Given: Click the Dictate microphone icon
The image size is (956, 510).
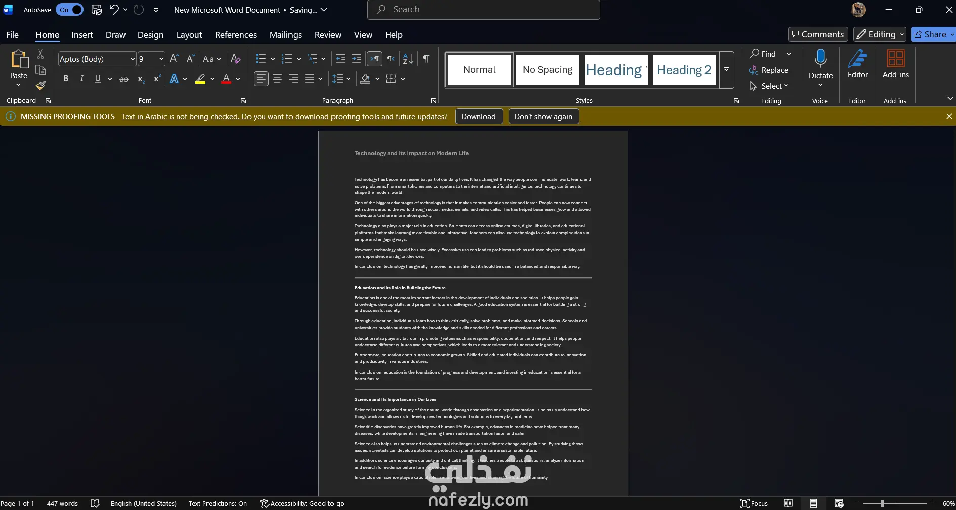Looking at the screenshot, I should coord(820,59).
